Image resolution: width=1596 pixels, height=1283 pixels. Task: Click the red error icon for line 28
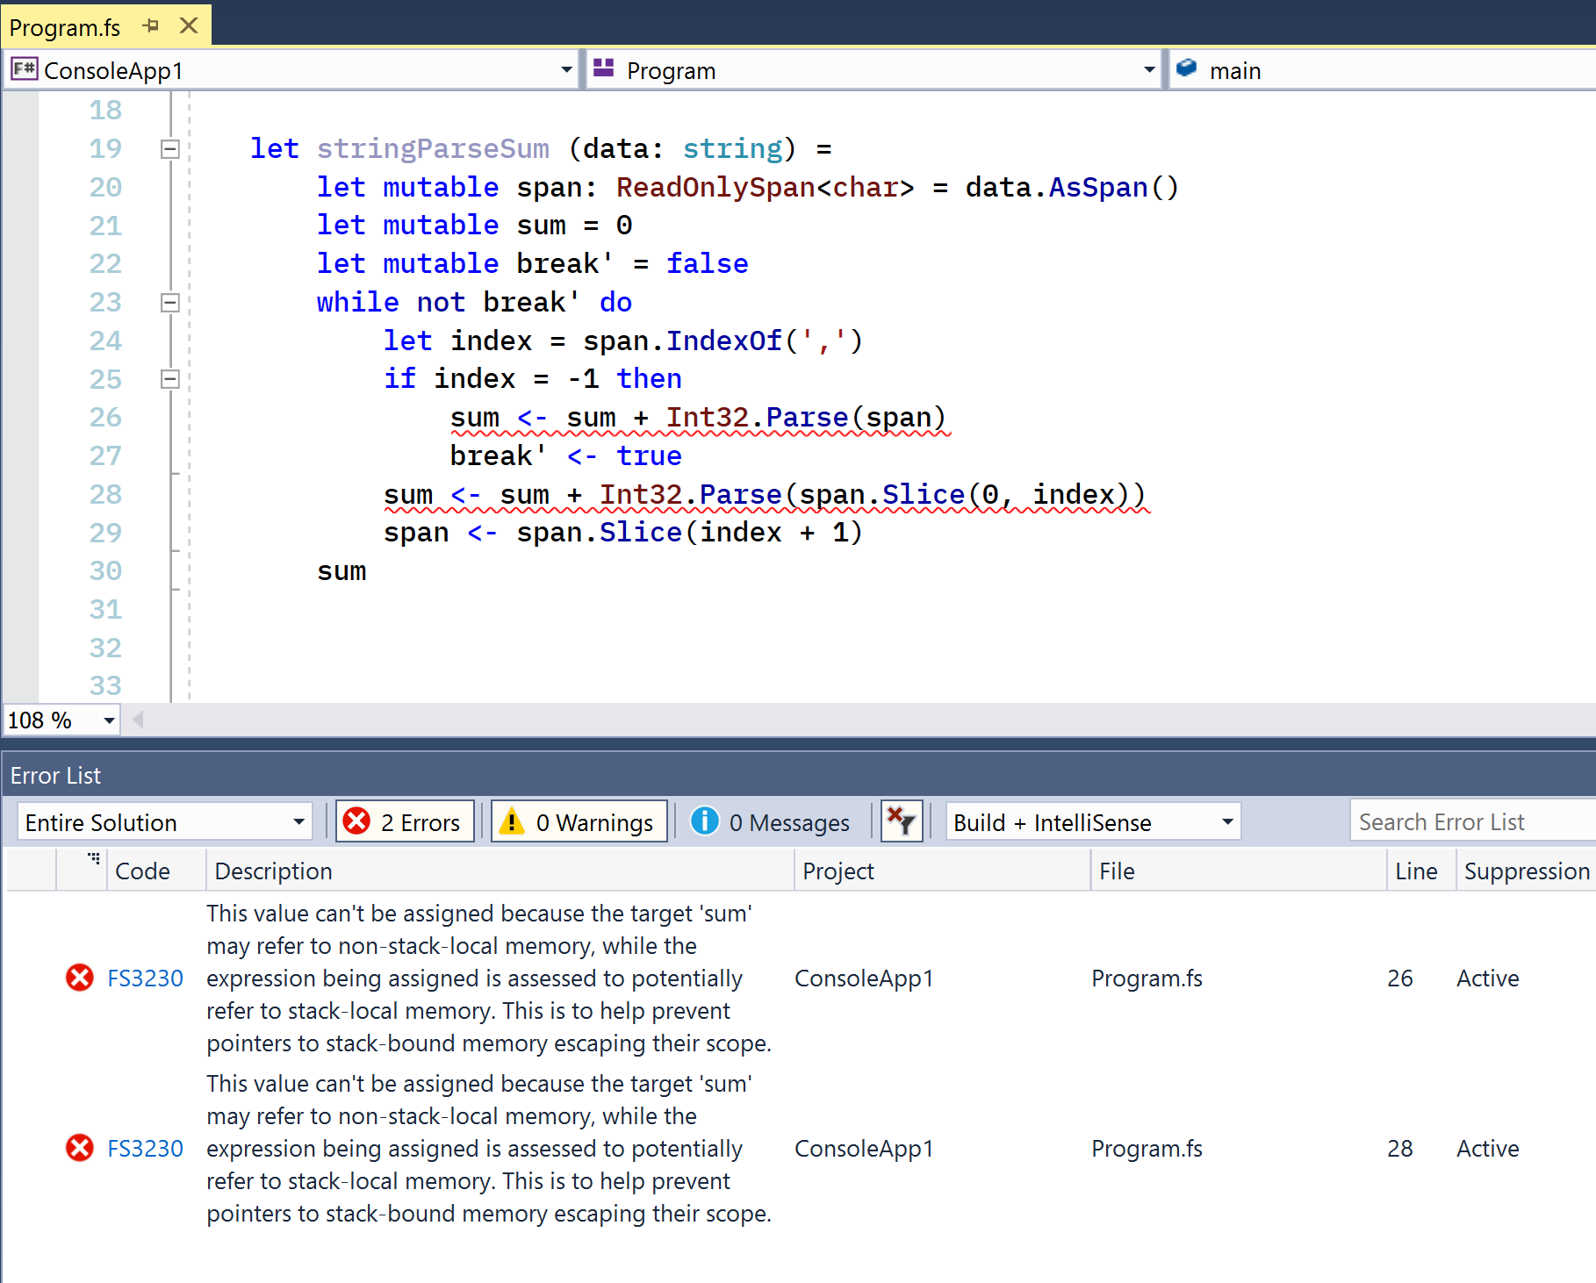pyautogui.click(x=79, y=1148)
